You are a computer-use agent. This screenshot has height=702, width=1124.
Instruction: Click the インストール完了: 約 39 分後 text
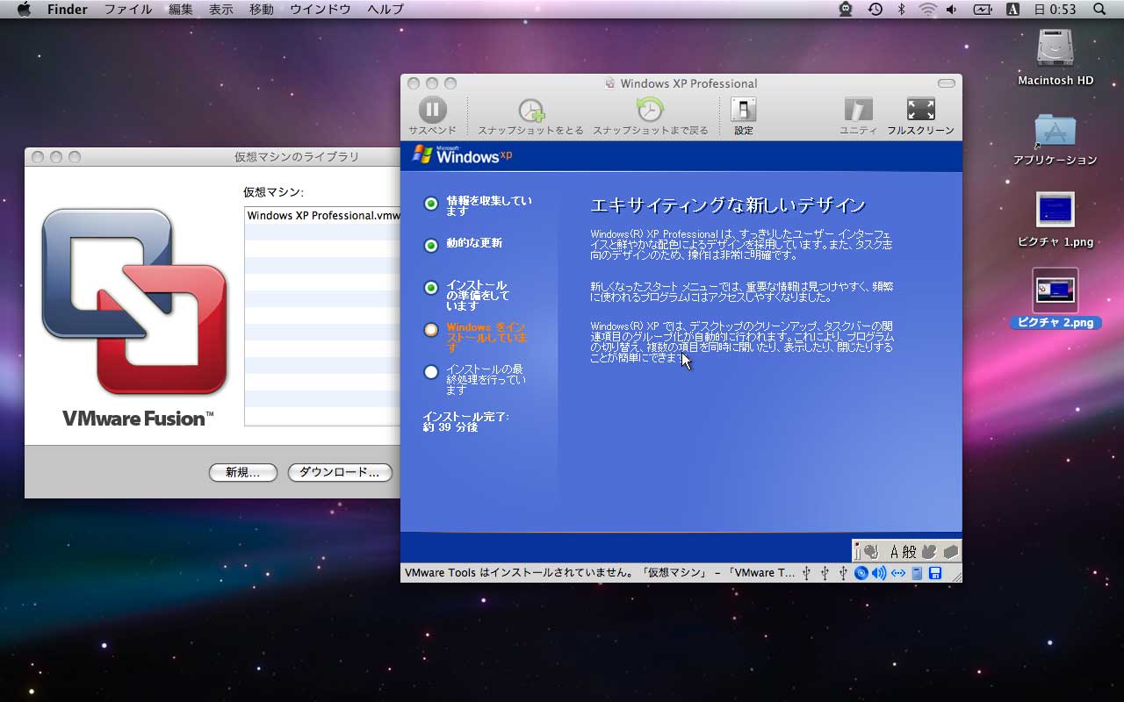(x=465, y=422)
